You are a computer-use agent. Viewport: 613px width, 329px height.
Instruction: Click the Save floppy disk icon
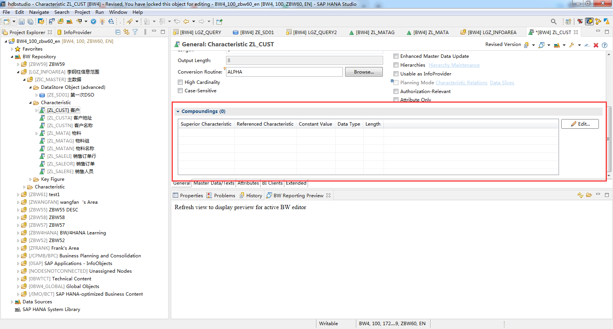pyautogui.click(x=21, y=21)
